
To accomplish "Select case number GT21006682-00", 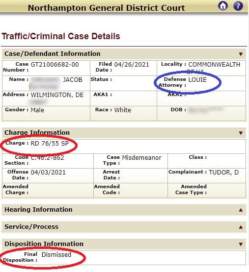I will coord(55,65).
